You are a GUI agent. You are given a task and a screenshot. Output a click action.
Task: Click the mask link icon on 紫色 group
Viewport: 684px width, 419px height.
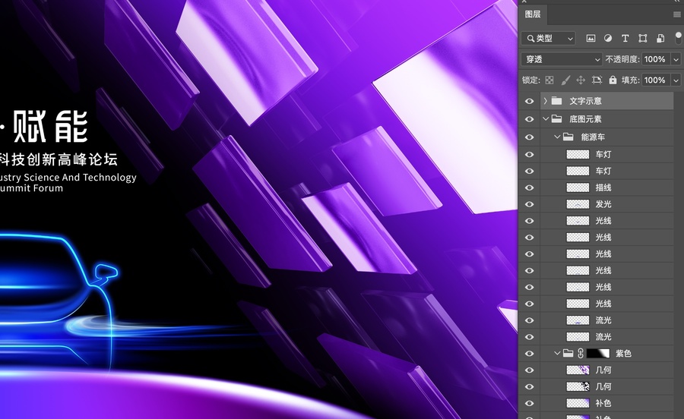click(x=581, y=353)
